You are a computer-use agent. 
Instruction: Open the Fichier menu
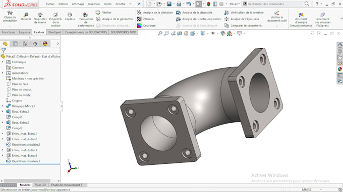(50, 4)
